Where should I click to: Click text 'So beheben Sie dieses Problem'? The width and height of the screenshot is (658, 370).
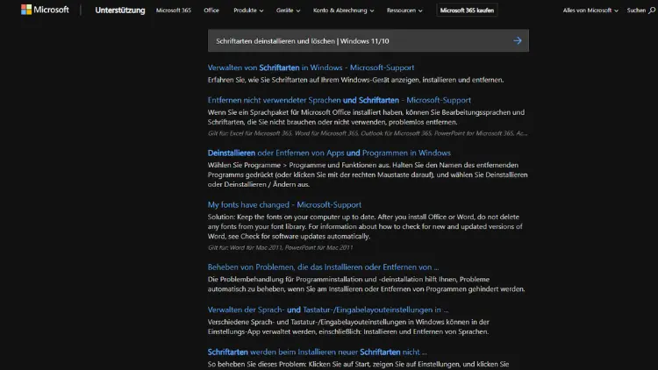257,364
